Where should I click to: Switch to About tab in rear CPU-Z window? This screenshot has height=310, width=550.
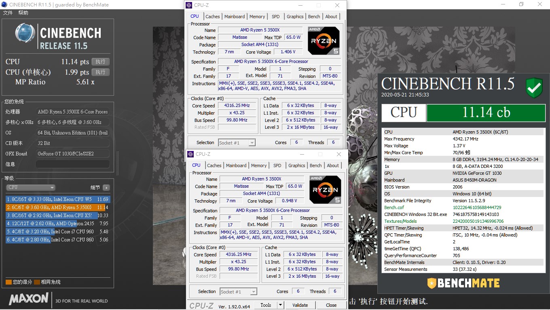(331, 17)
